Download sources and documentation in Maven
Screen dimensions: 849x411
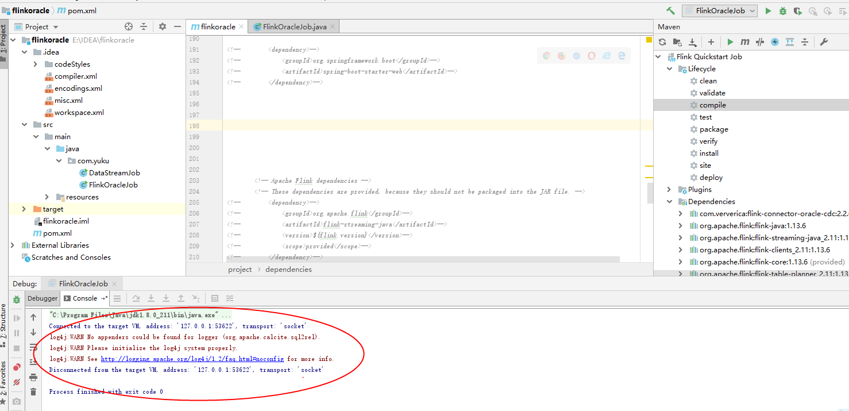point(692,42)
